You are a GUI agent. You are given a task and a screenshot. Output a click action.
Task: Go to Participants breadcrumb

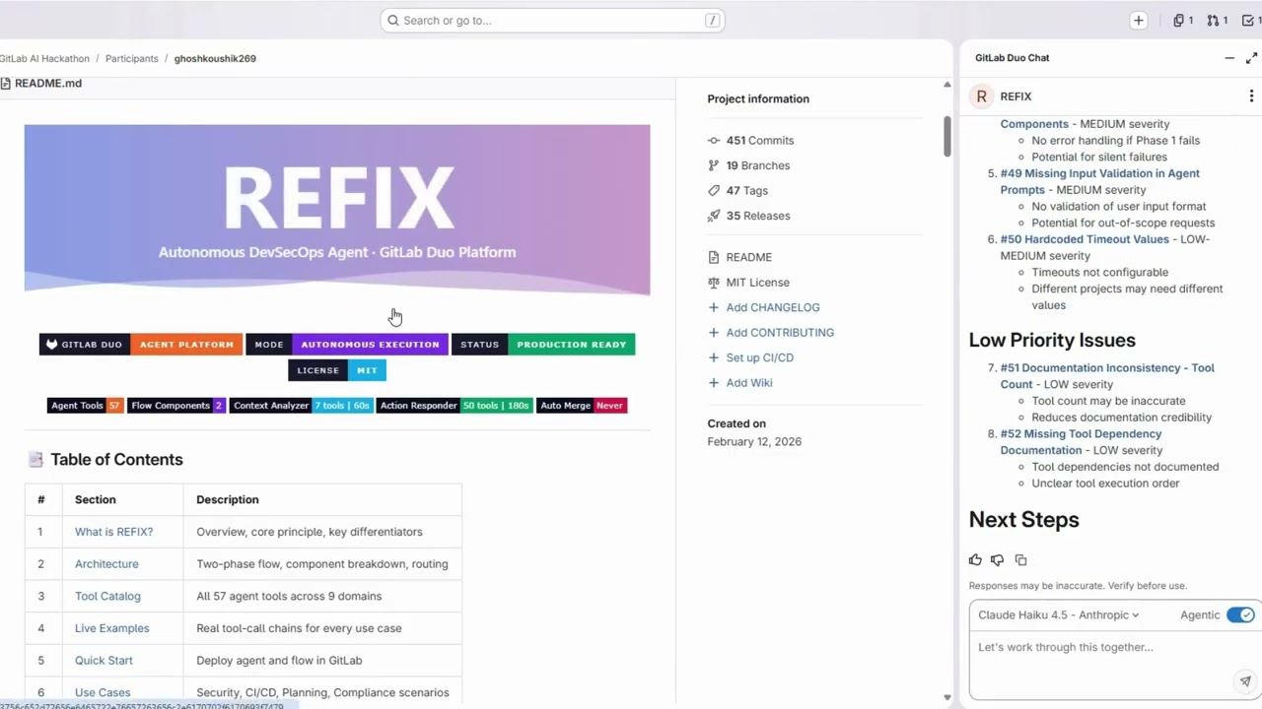(x=131, y=59)
